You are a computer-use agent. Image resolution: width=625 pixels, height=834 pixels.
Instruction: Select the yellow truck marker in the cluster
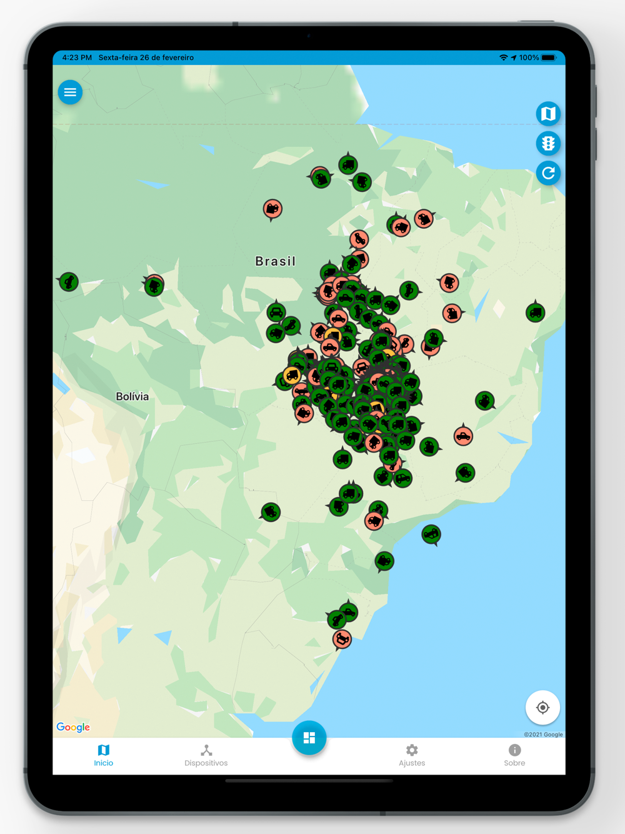(292, 376)
